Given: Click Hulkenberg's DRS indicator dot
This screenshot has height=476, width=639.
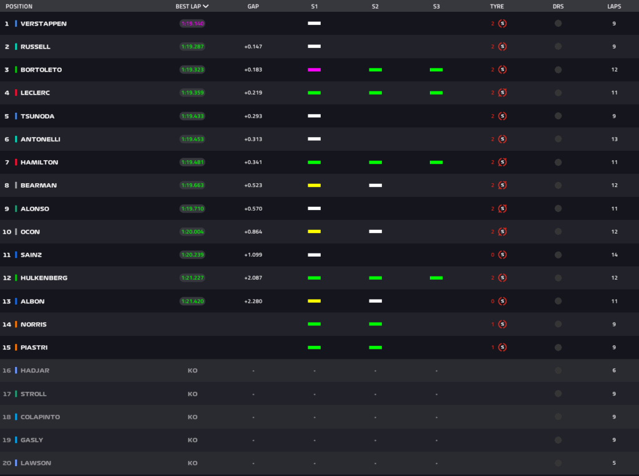Looking at the screenshot, I should (558, 278).
